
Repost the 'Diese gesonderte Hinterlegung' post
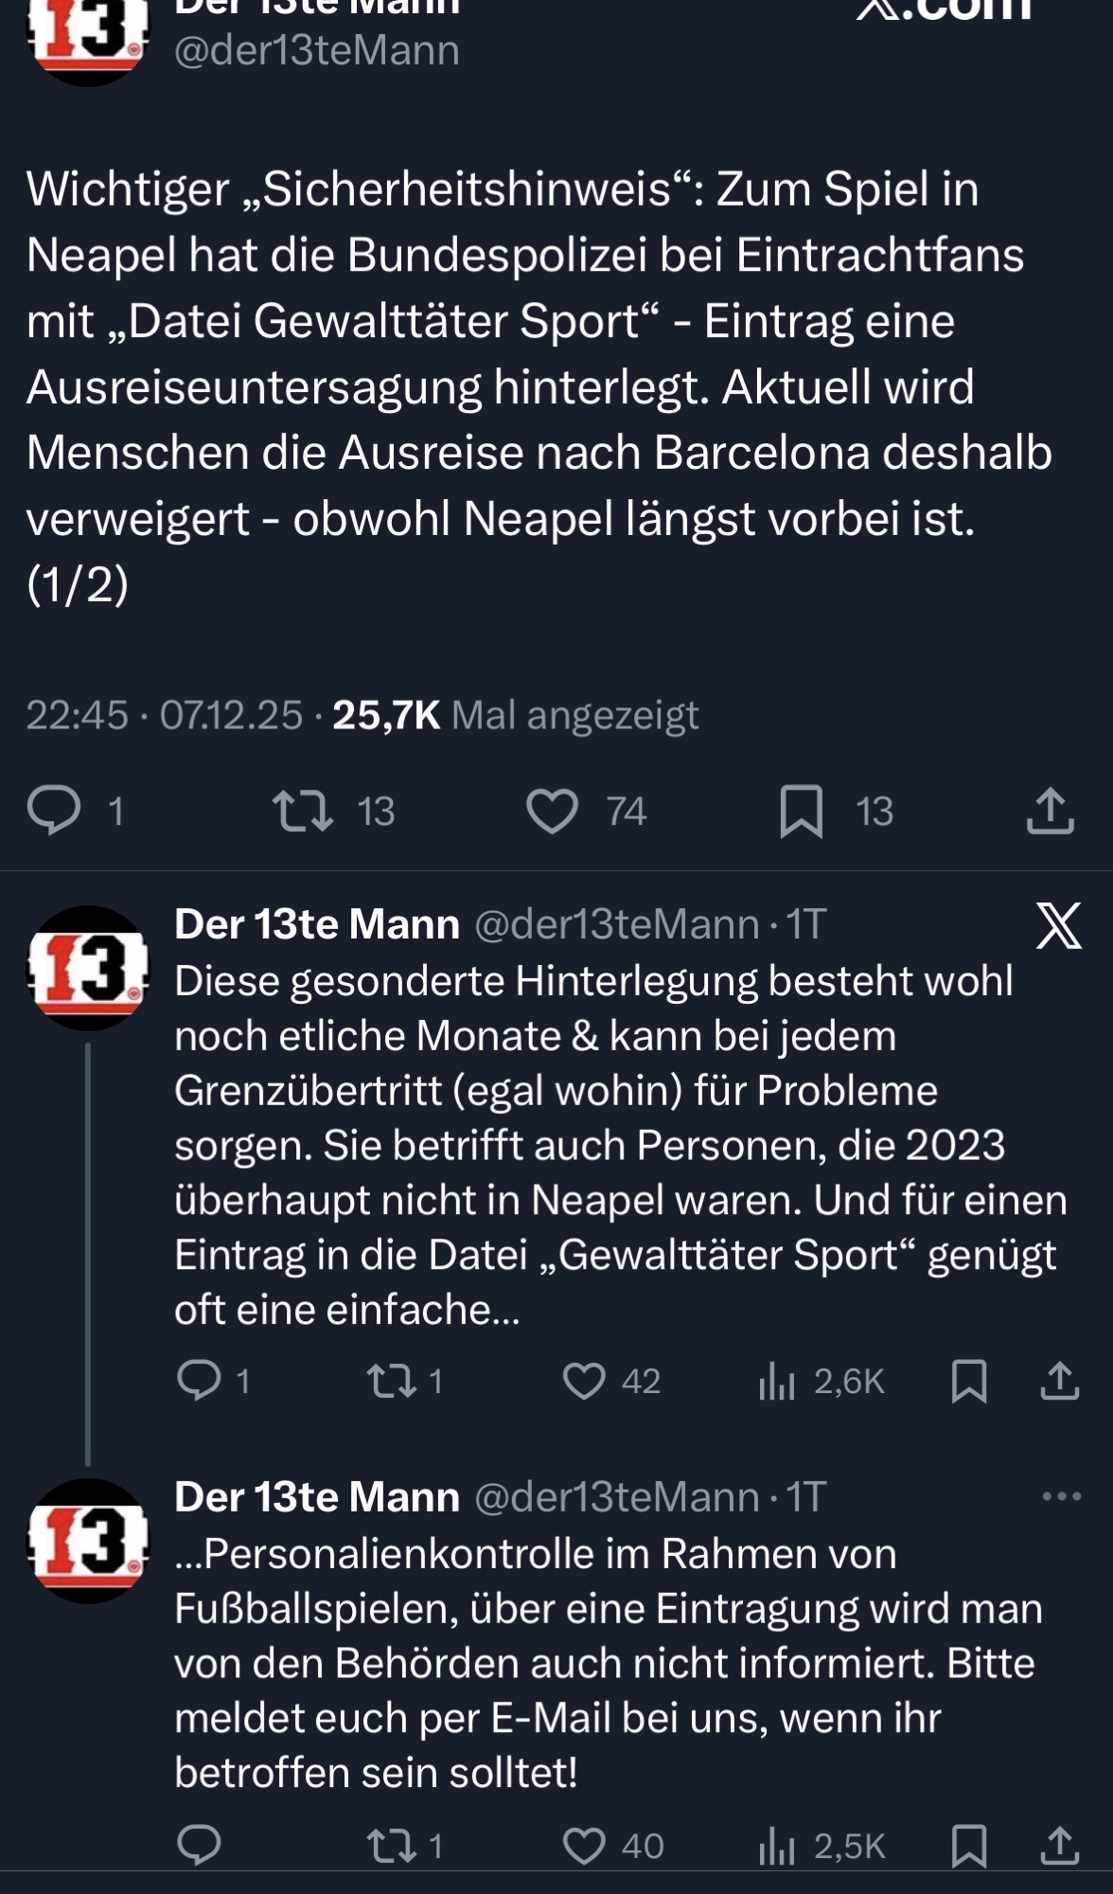coord(392,1381)
